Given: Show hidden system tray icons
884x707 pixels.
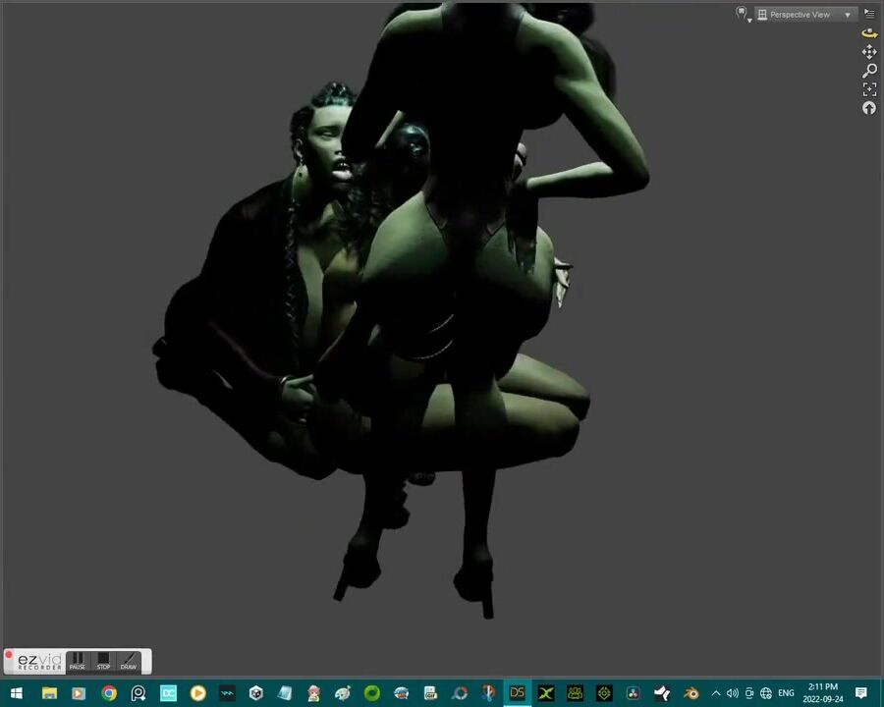Looking at the screenshot, I should click(x=715, y=693).
